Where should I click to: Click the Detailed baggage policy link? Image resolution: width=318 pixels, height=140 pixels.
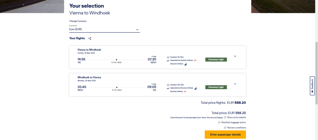click(x=233, y=122)
